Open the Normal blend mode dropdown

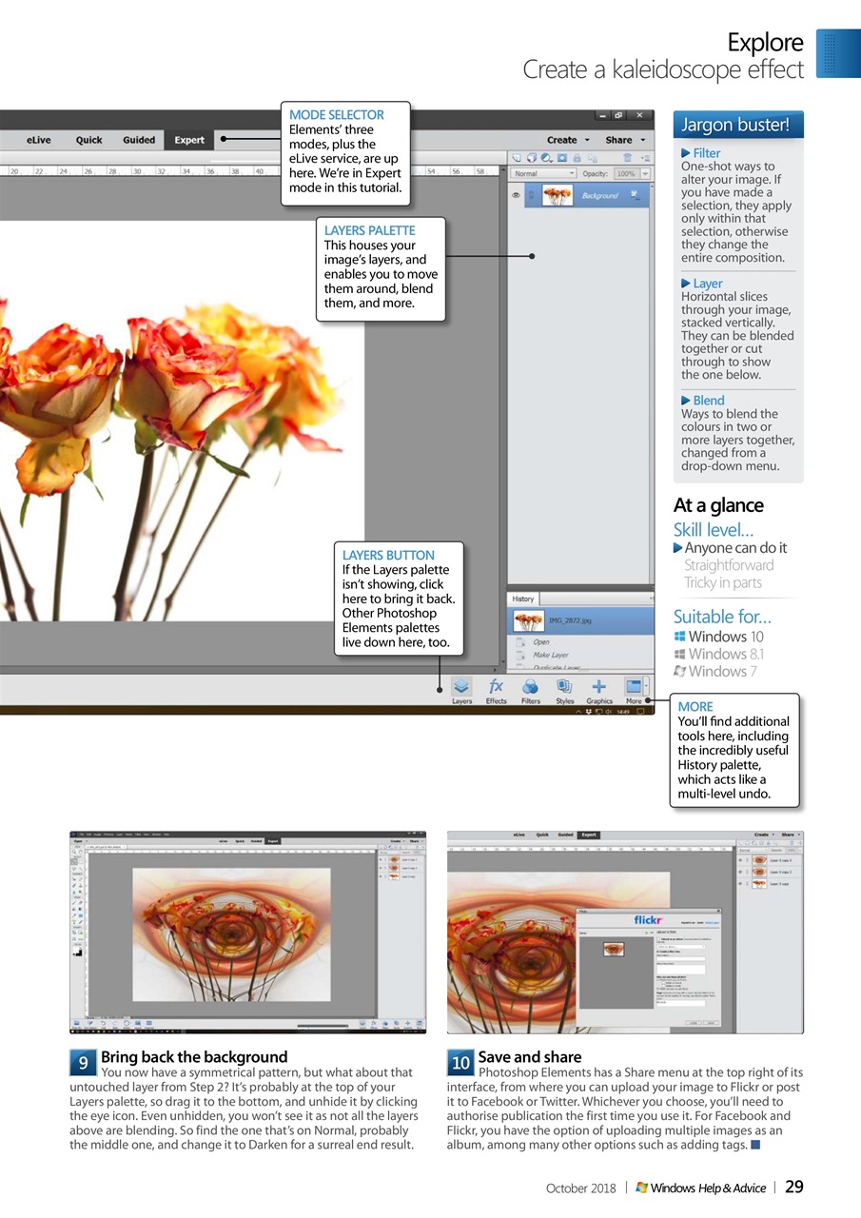pyautogui.click(x=543, y=174)
